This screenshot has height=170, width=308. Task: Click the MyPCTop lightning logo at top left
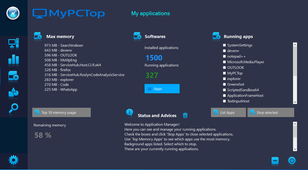tap(13, 13)
